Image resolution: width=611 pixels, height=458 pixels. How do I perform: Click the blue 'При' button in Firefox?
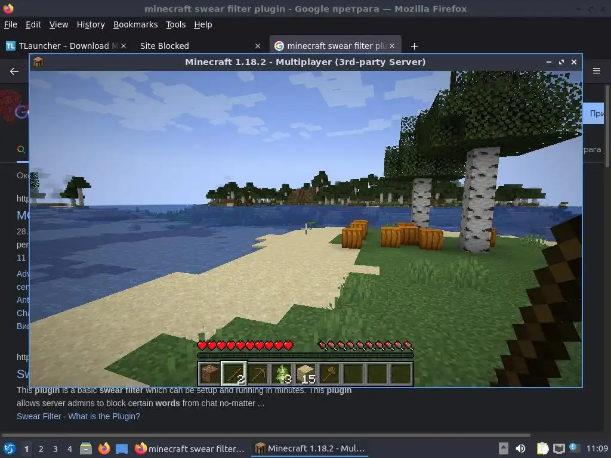coord(593,113)
